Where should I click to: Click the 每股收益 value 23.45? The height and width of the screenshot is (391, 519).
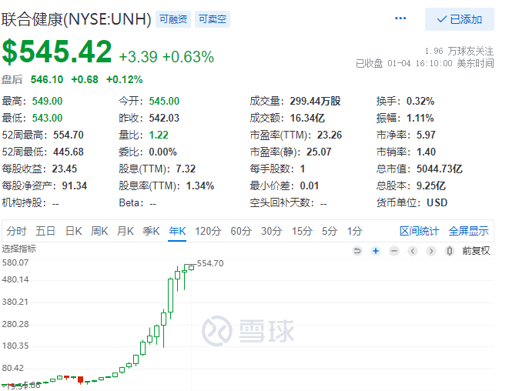coord(64,169)
